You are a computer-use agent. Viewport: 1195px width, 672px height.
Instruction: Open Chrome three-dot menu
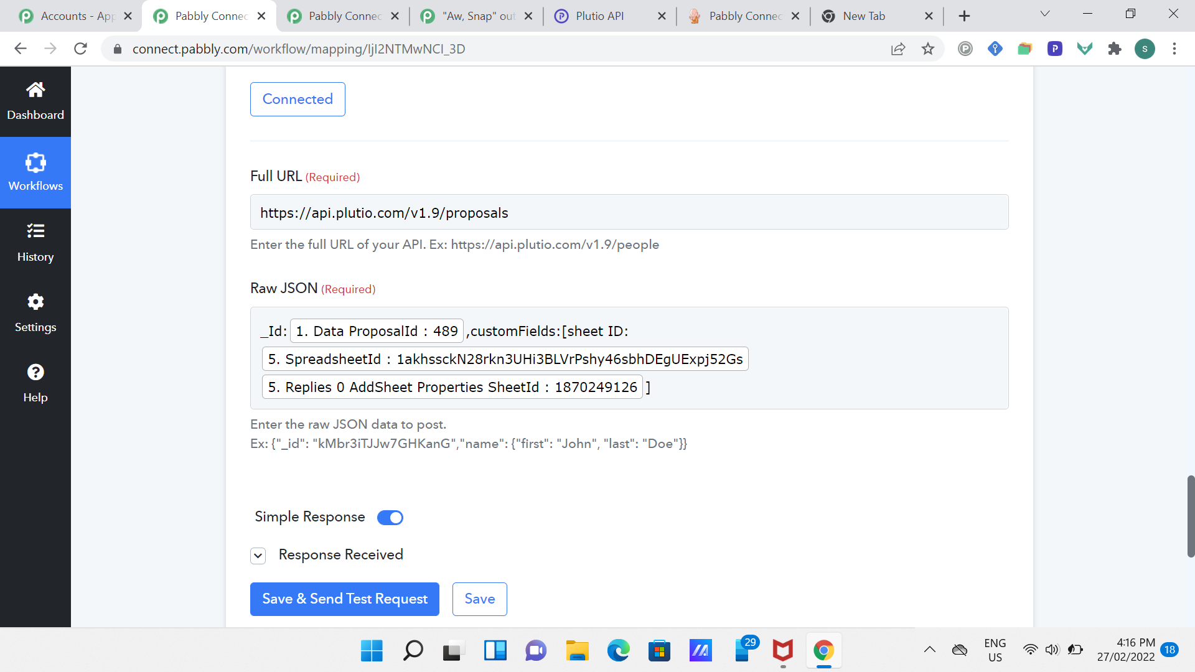(x=1174, y=49)
